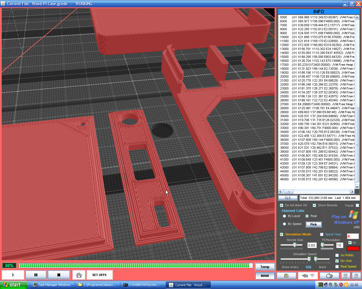Click the green simulation progress bar

coord(136,265)
